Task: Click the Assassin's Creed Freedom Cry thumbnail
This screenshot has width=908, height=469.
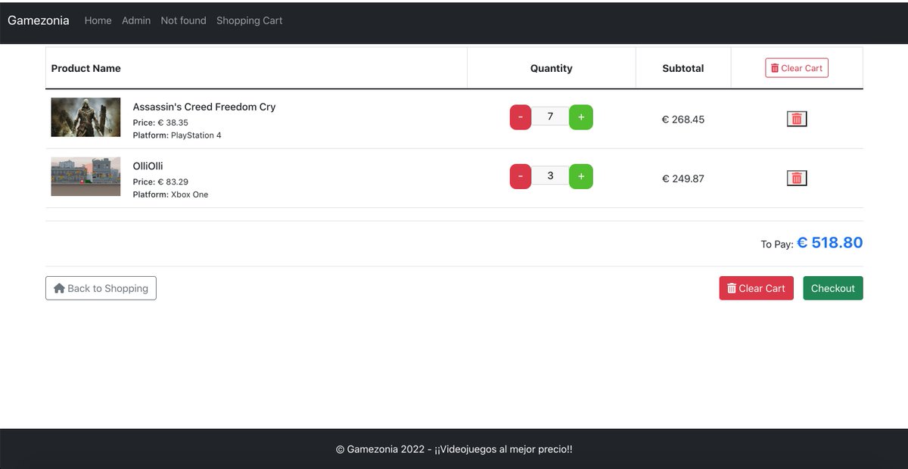Action: click(x=86, y=117)
